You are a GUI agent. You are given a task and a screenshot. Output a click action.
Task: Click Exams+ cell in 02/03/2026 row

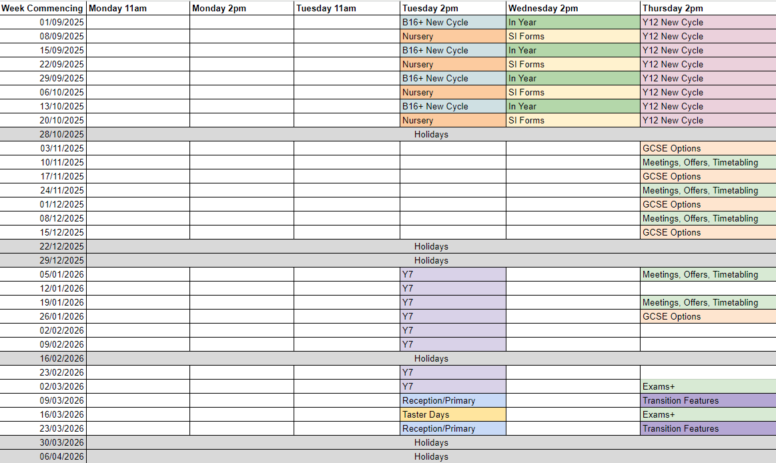(x=707, y=386)
